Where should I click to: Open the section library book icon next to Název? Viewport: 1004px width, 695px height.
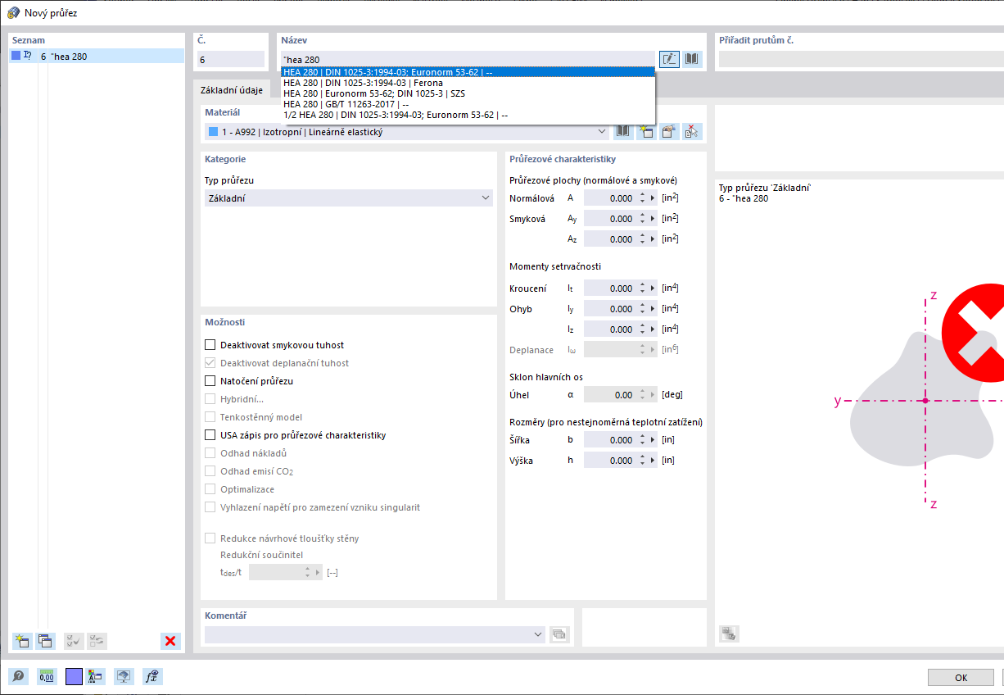693,59
